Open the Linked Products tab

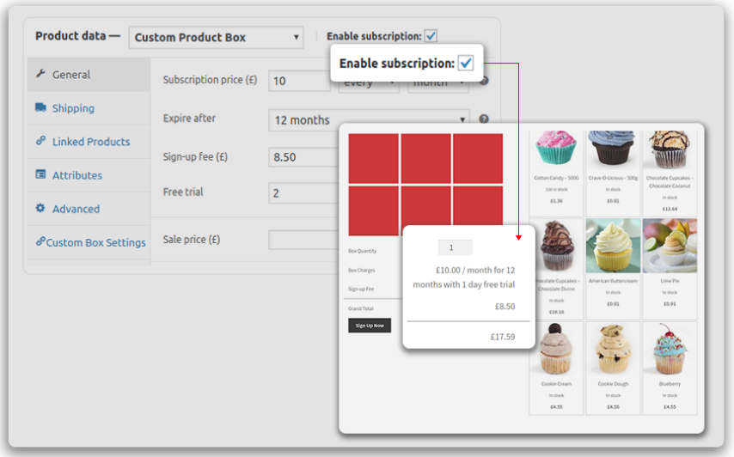click(89, 142)
